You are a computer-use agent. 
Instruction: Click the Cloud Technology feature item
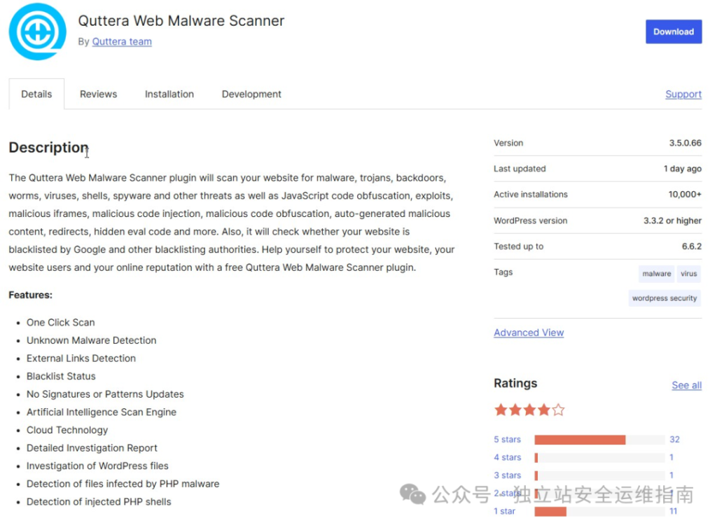[67, 430]
